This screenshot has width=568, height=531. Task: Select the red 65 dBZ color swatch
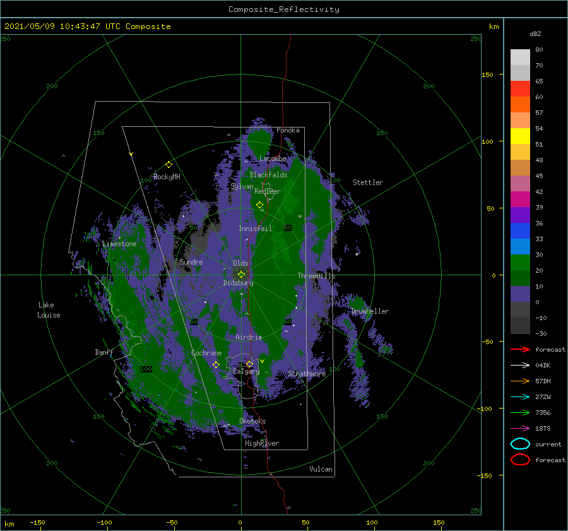click(520, 89)
